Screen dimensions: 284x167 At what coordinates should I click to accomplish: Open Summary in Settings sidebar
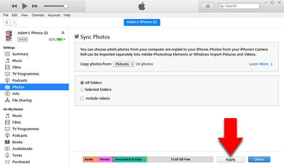(35, 54)
